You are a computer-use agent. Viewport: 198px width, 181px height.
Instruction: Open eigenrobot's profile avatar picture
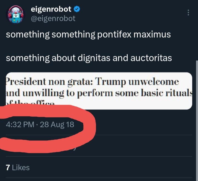[x=16, y=14]
